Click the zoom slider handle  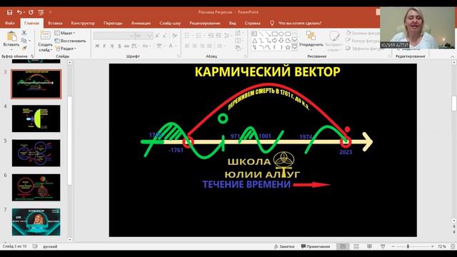408,246
